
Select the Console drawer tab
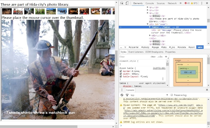click(130, 90)
